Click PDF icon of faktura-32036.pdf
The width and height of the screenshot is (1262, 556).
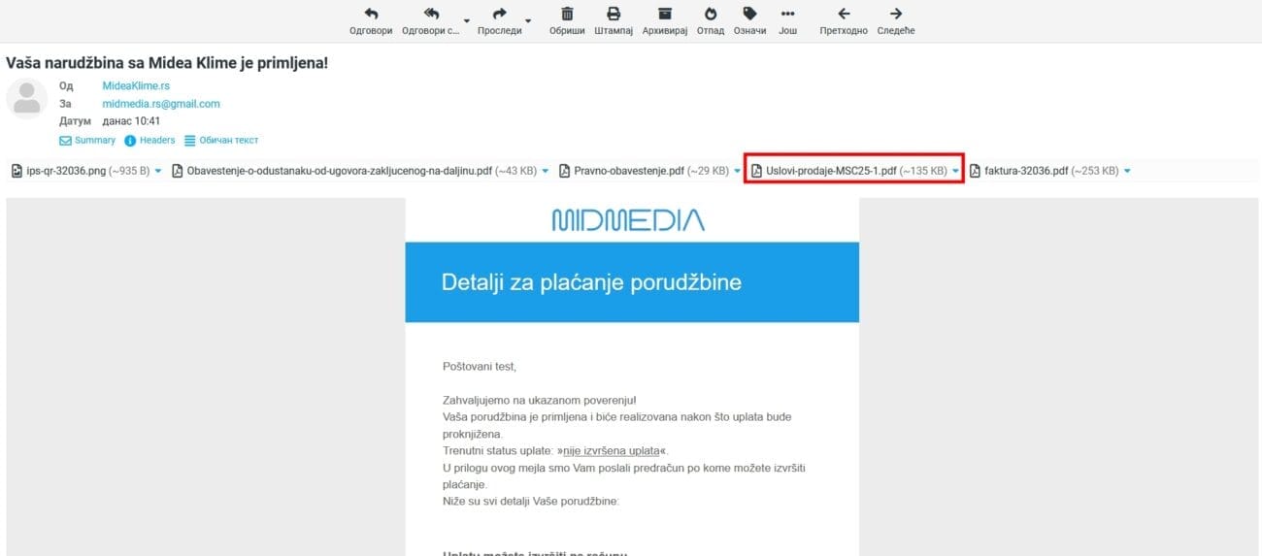click(975, 171)
